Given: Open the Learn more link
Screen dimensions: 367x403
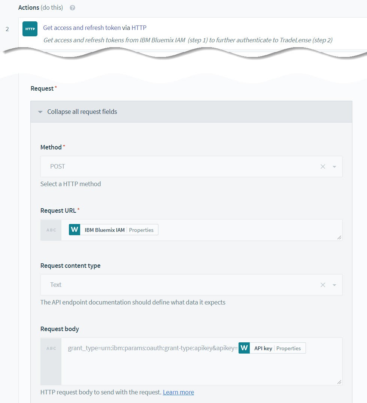Looking at the screenshot, I should click(178, 392).
